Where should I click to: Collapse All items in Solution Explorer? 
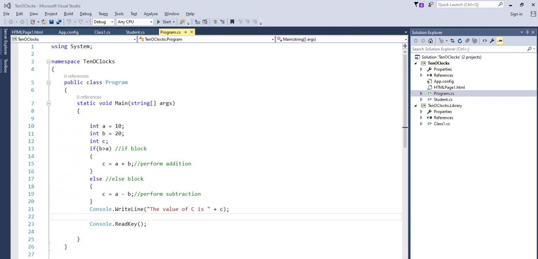467,41
